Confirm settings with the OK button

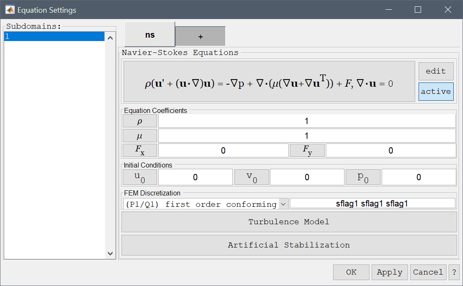[351, 272]
